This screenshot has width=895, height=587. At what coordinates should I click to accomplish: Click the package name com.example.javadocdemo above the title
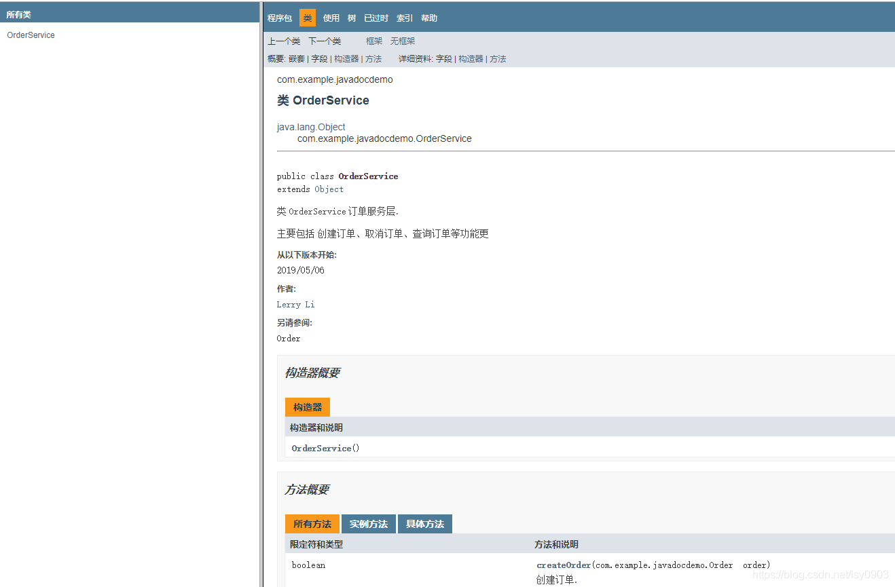coord(335,79)
